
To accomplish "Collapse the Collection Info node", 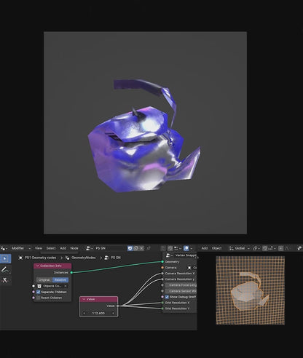I will click(x=38, y=266).
